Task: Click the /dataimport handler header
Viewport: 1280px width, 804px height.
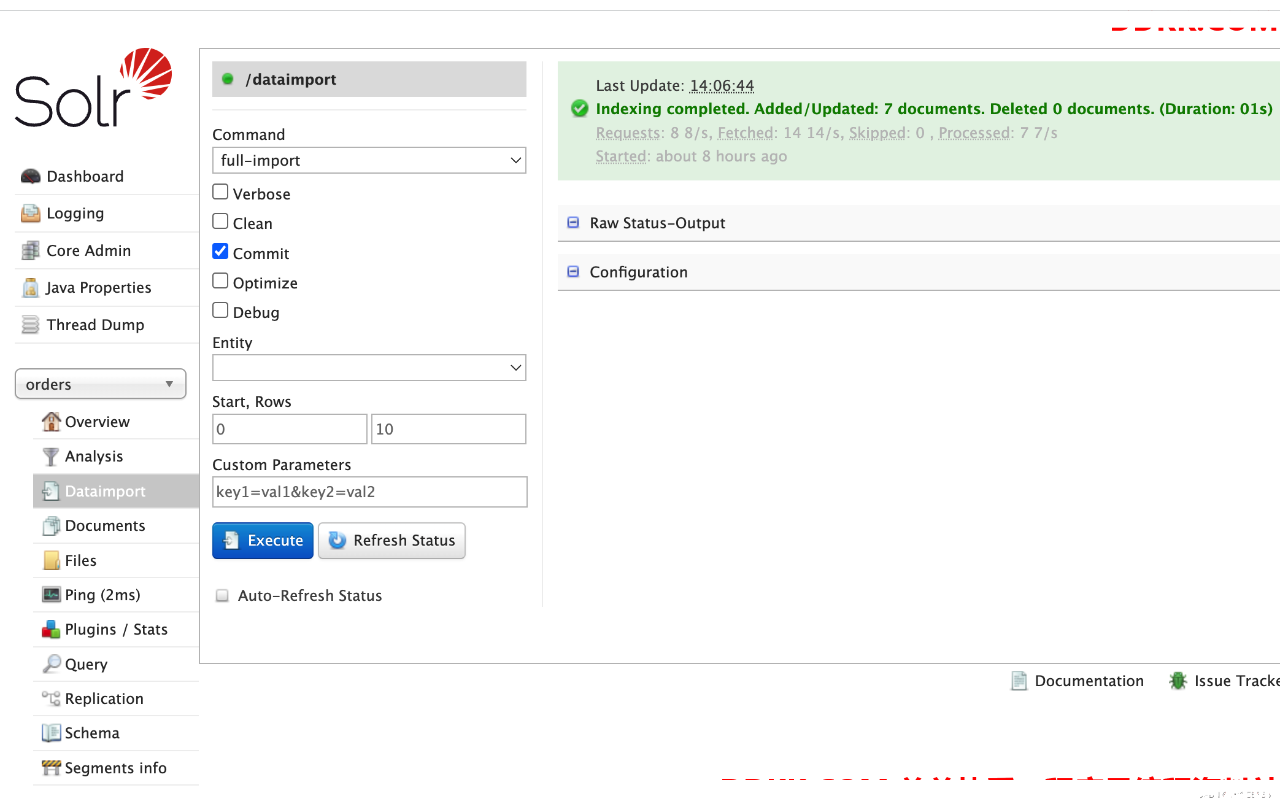Action: [x=369, y=79]
